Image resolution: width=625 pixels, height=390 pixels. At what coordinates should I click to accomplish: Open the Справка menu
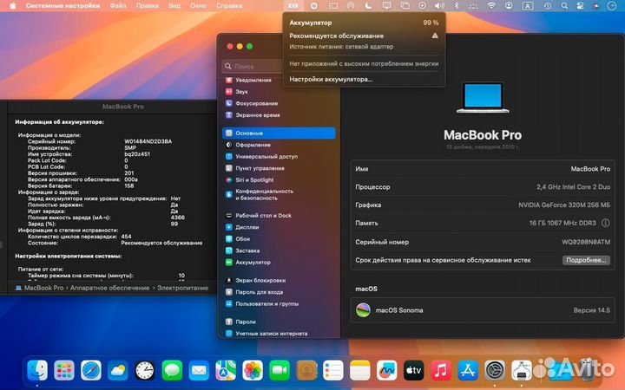tap(229, 5)
